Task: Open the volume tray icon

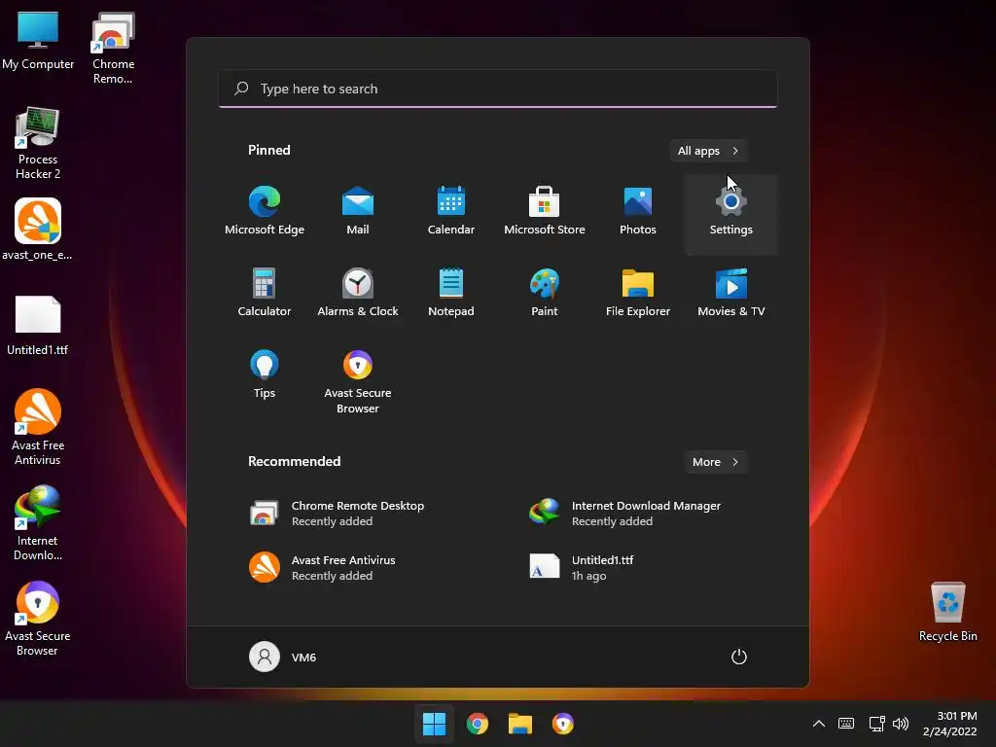Action: [x=901, y=724]
